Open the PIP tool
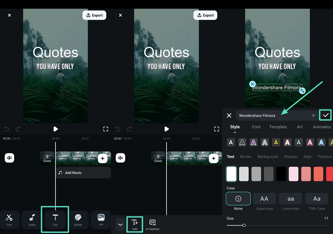 101,219
